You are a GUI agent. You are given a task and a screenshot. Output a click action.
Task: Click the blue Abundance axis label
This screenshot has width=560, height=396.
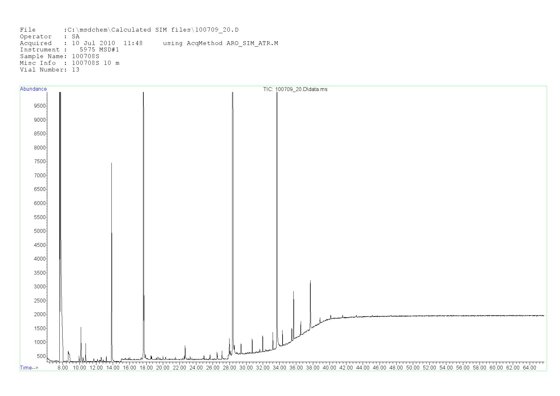click(33, 89)
